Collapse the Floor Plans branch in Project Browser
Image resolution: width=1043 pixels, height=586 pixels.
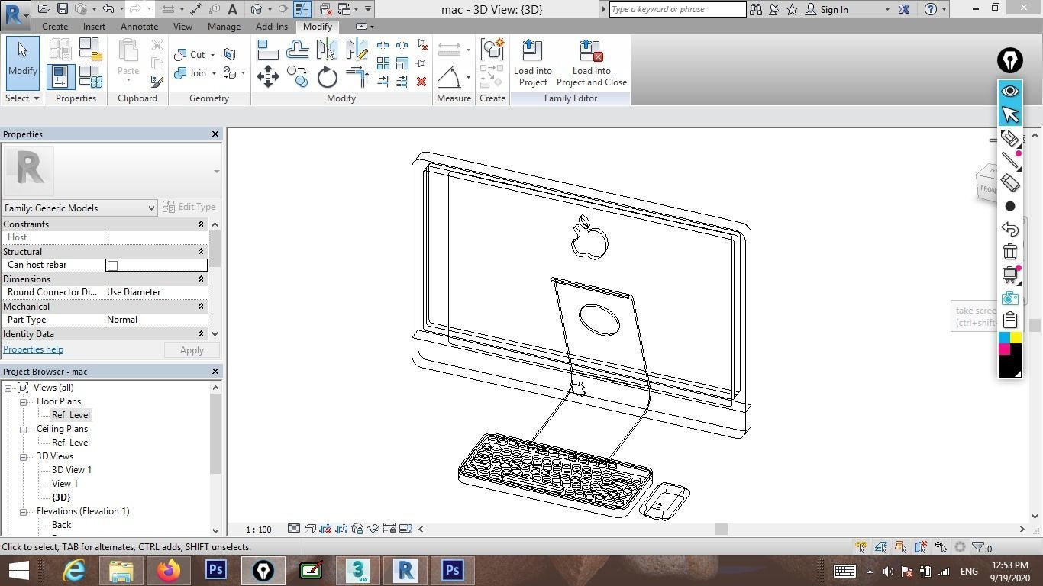tap(24, 401)
